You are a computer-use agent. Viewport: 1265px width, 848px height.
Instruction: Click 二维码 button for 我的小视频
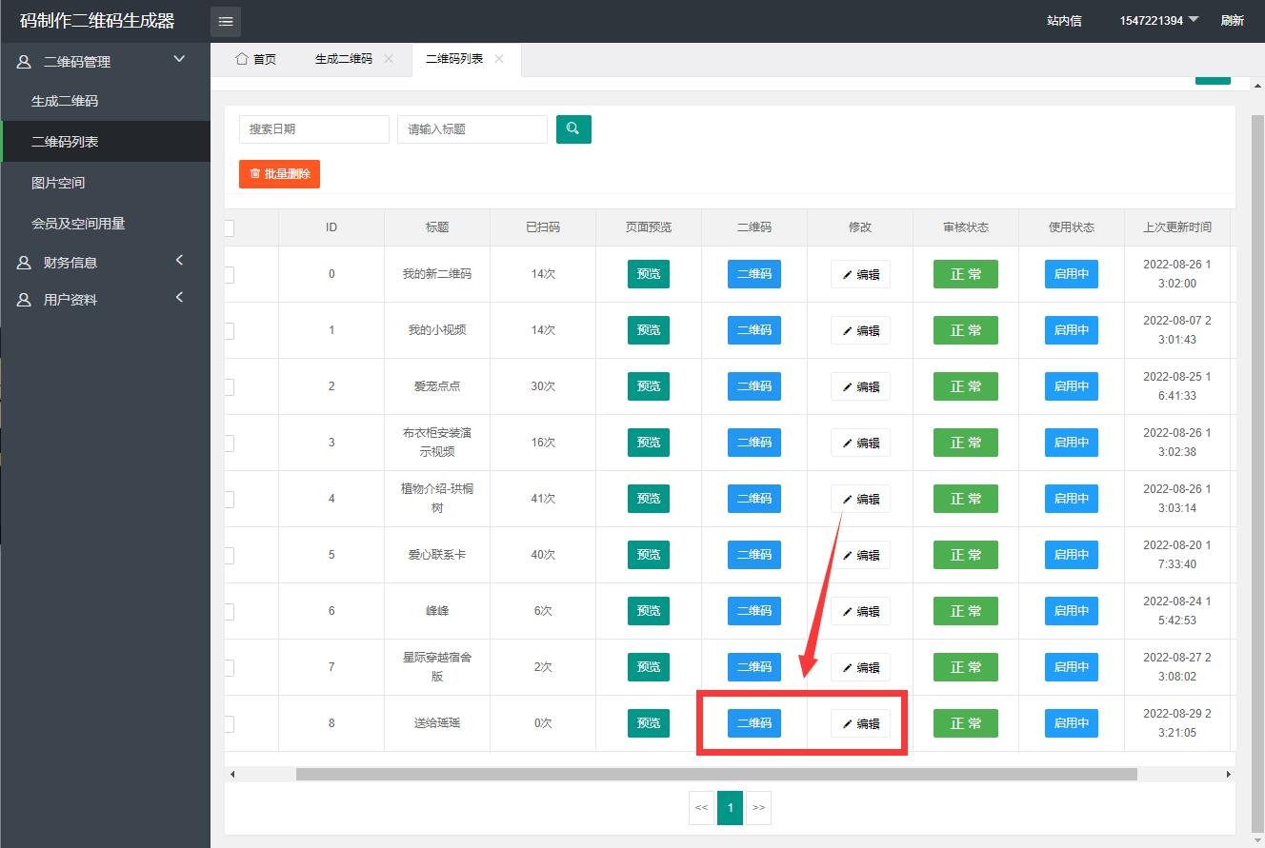(754, 330)
